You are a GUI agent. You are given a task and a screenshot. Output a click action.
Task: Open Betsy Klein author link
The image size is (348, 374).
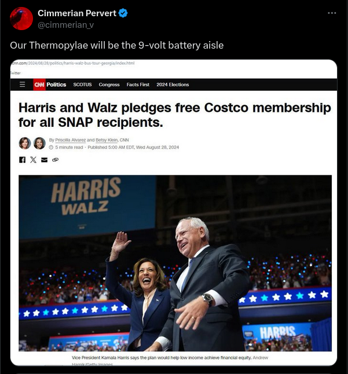tap(107, 140)
